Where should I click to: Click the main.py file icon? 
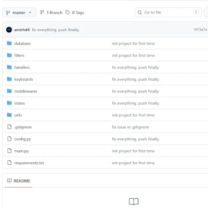[9, 151]
